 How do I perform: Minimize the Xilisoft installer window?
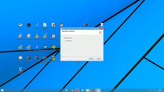[96, 28]
